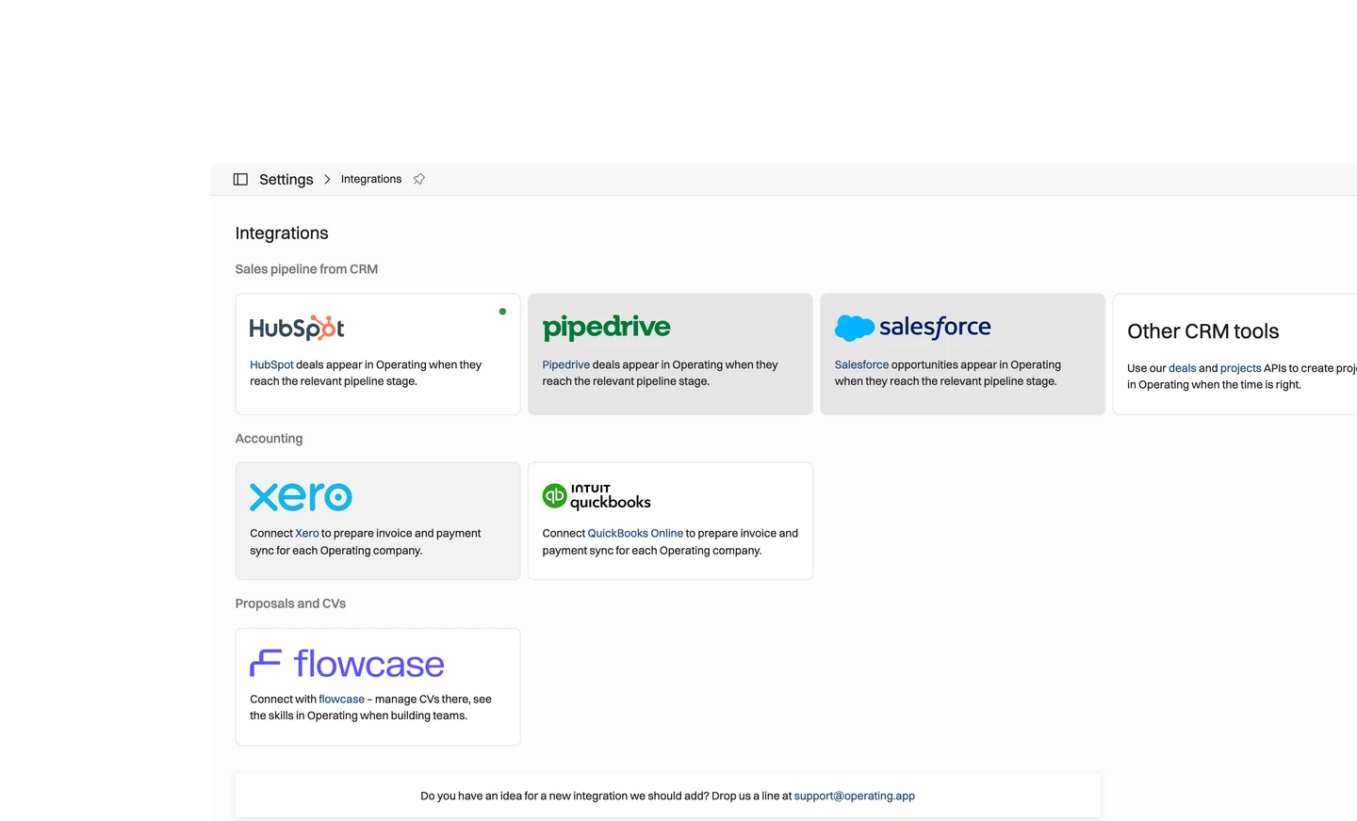Follow the flowcase text link
The image size is (1357, 821).
click(x=341, y=699)
